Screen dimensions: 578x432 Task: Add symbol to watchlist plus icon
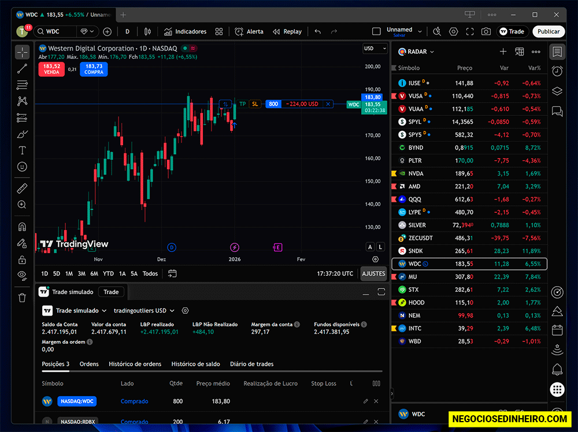(x=503, y=52)
